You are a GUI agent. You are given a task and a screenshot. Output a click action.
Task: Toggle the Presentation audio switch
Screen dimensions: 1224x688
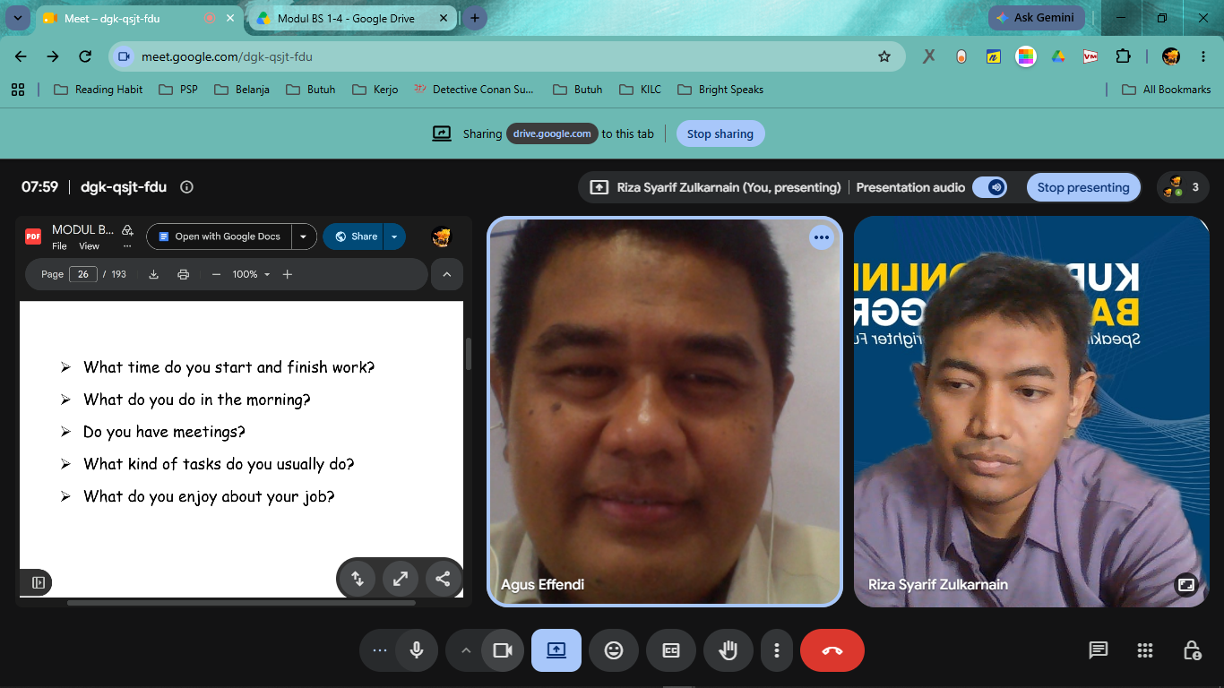coord(990,187)
